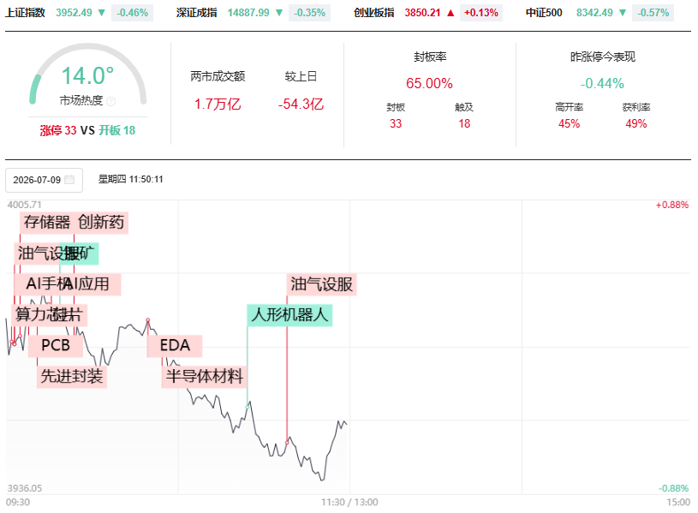Click the PCB sector tag
698x513 pixels.
pyautogui.click(x=56, y=346)
